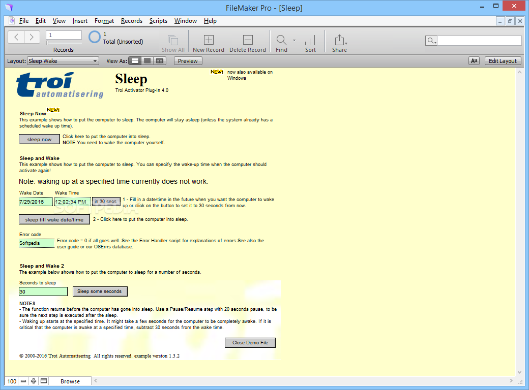The image size is (529, 390).
Task: Click the Wake Time field
Action: pos(73,202)
